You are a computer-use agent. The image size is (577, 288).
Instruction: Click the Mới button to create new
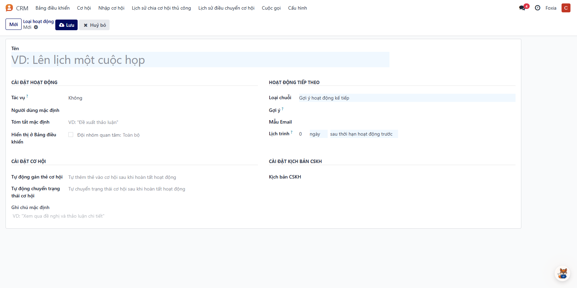pyautogui.click(x=13, y=24)
